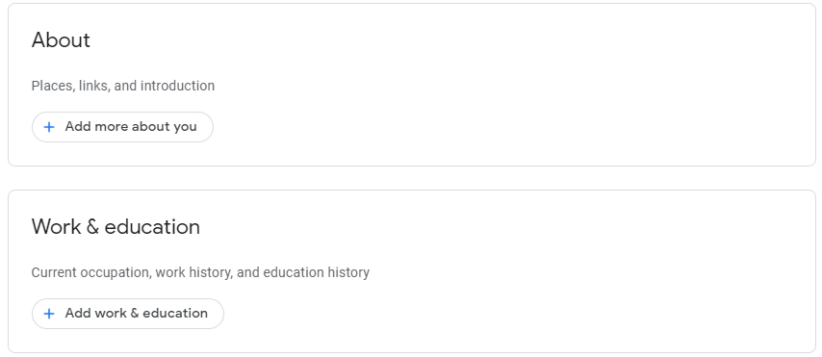This screenshot has width=822, height=357.
Task: Click the 'Work & education' section heading
Action: point(116,227)
